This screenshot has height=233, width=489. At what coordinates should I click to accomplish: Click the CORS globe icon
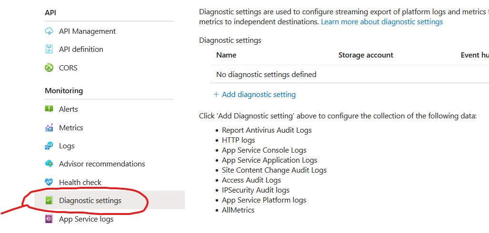[x=49, y=68]
